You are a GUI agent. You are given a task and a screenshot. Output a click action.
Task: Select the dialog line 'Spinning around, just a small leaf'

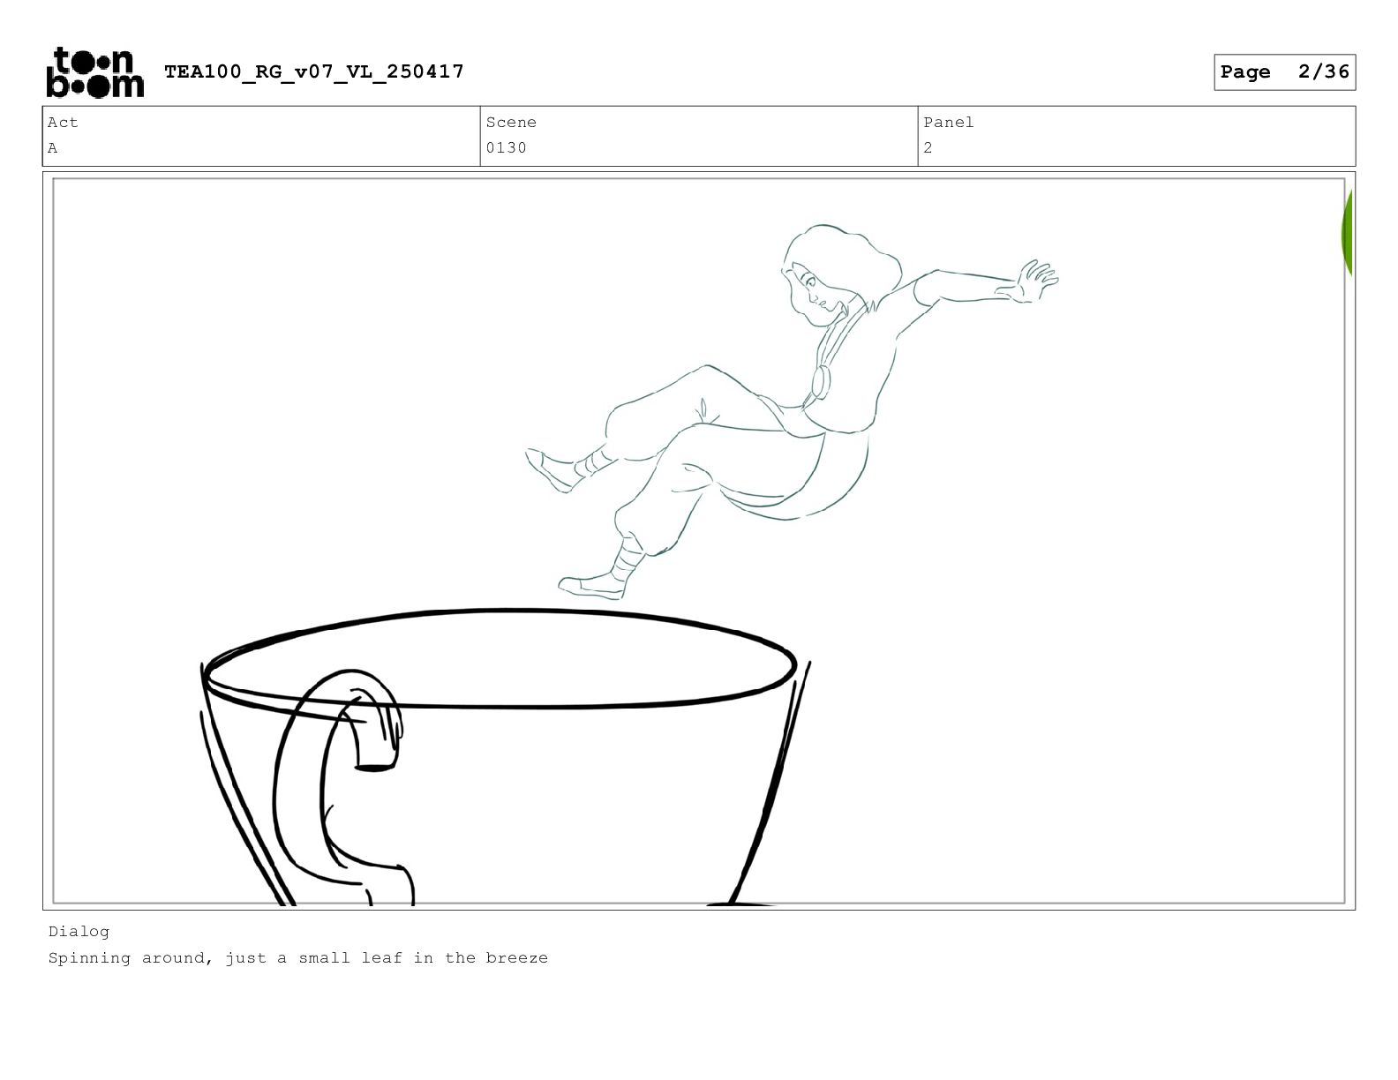224,958
